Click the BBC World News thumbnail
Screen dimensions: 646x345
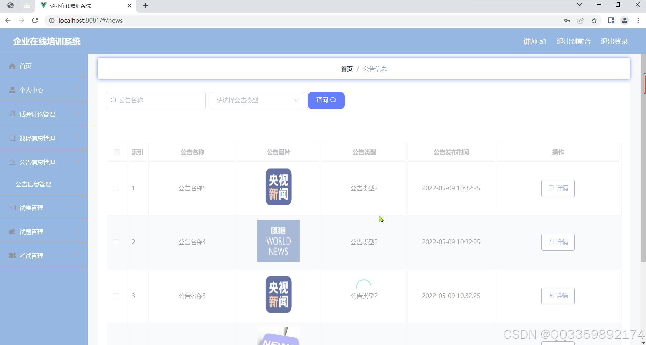[278, 241]
